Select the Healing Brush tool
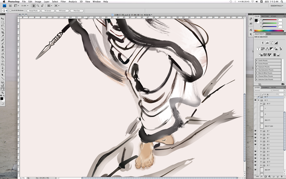286x179 pixels. coord(2,40)
